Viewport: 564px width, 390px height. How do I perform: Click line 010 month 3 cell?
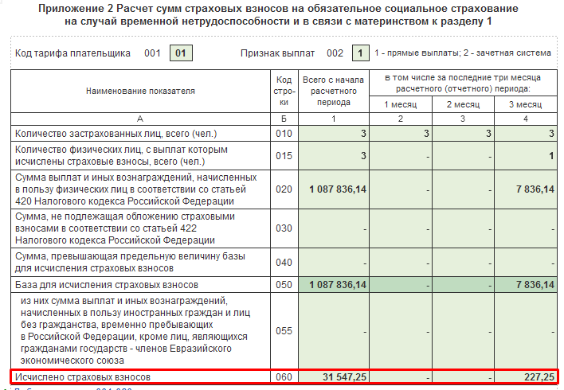526,134
